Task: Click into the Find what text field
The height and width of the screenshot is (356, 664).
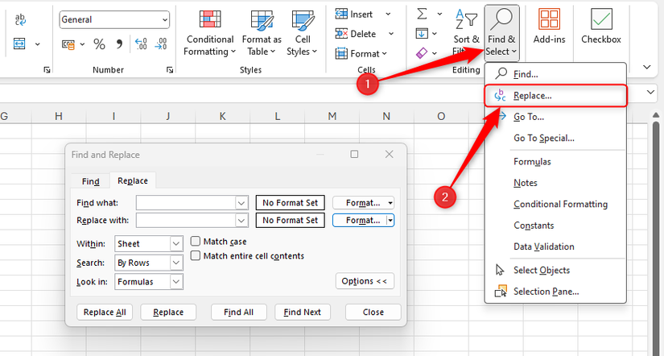Action: point(186,203)
